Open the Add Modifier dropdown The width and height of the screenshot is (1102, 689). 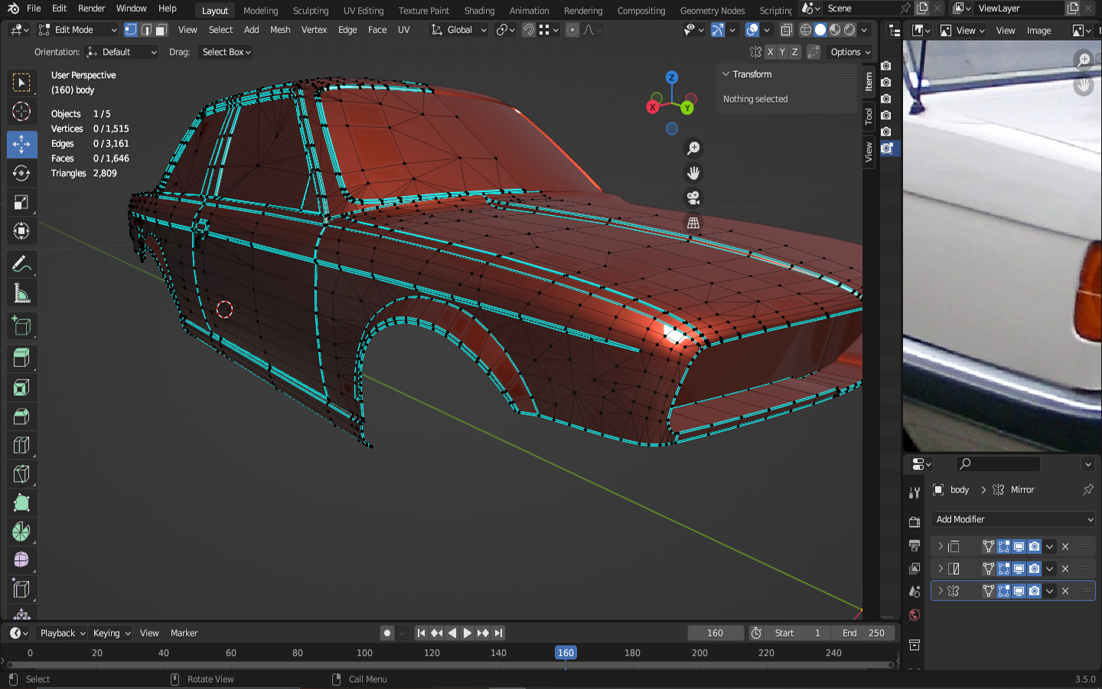tap(1013, 519)
